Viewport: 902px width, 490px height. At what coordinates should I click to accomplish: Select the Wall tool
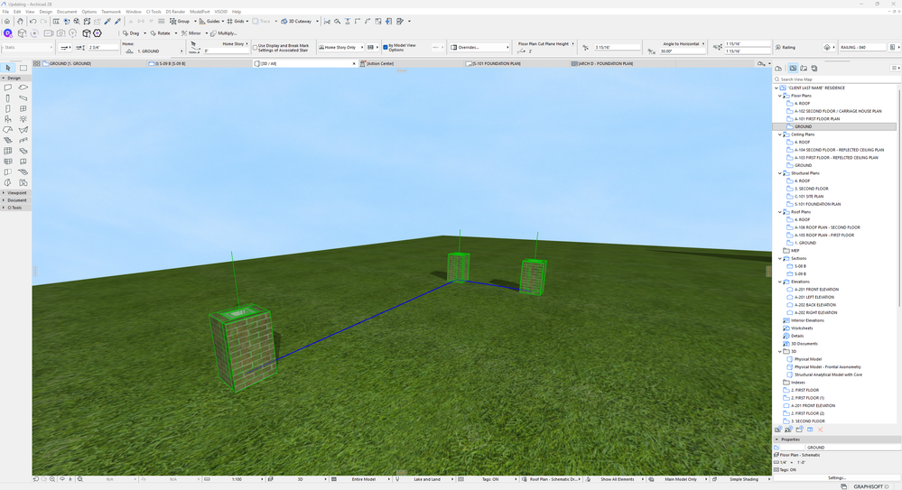(8, 88)
